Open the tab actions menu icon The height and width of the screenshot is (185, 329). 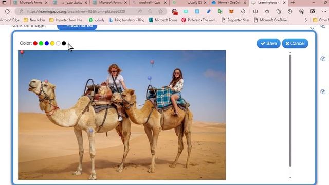point(4,3)
